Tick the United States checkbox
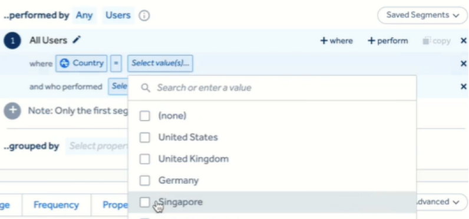469x219 pixels. pyautogui.click(x=145, y=137)
